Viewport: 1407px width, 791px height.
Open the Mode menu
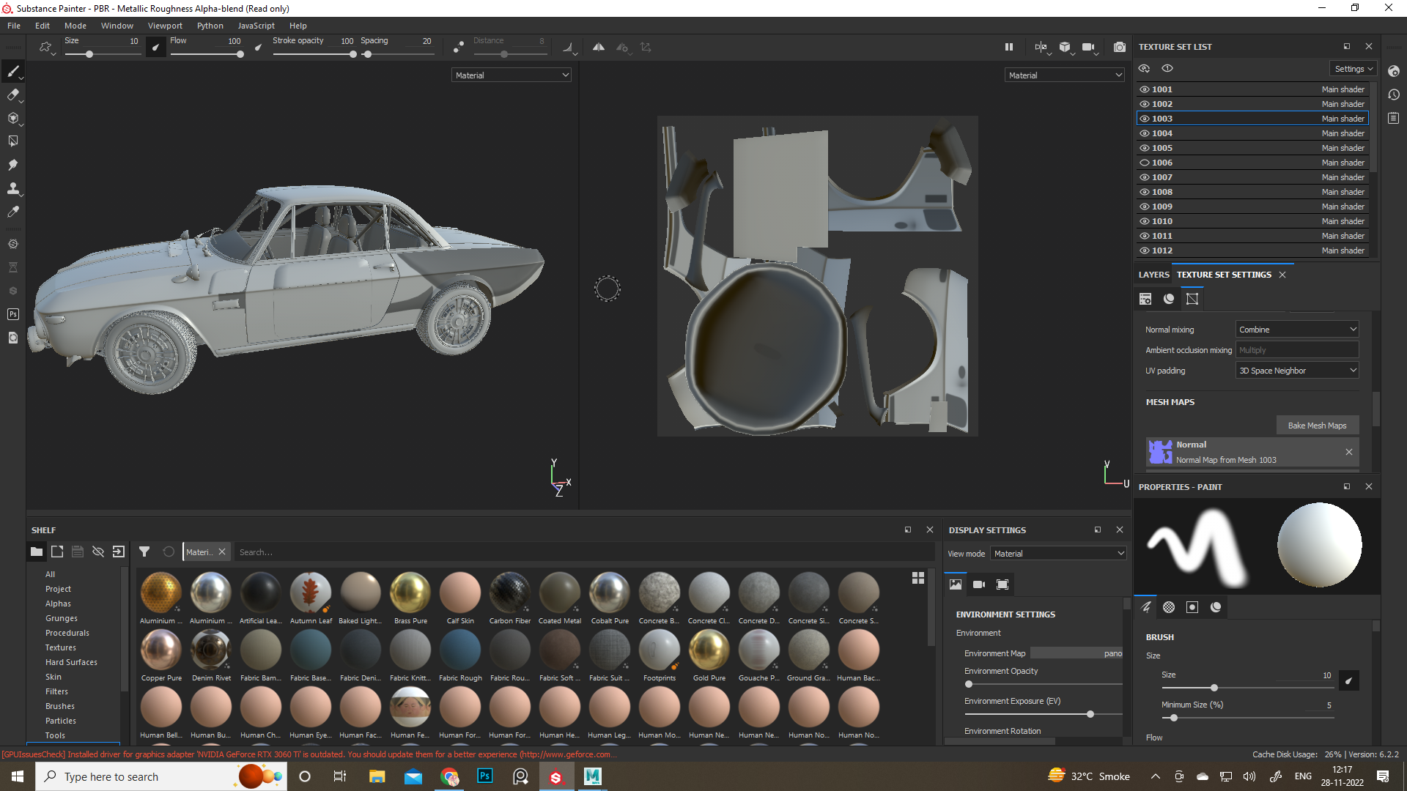tap(75, 26)
